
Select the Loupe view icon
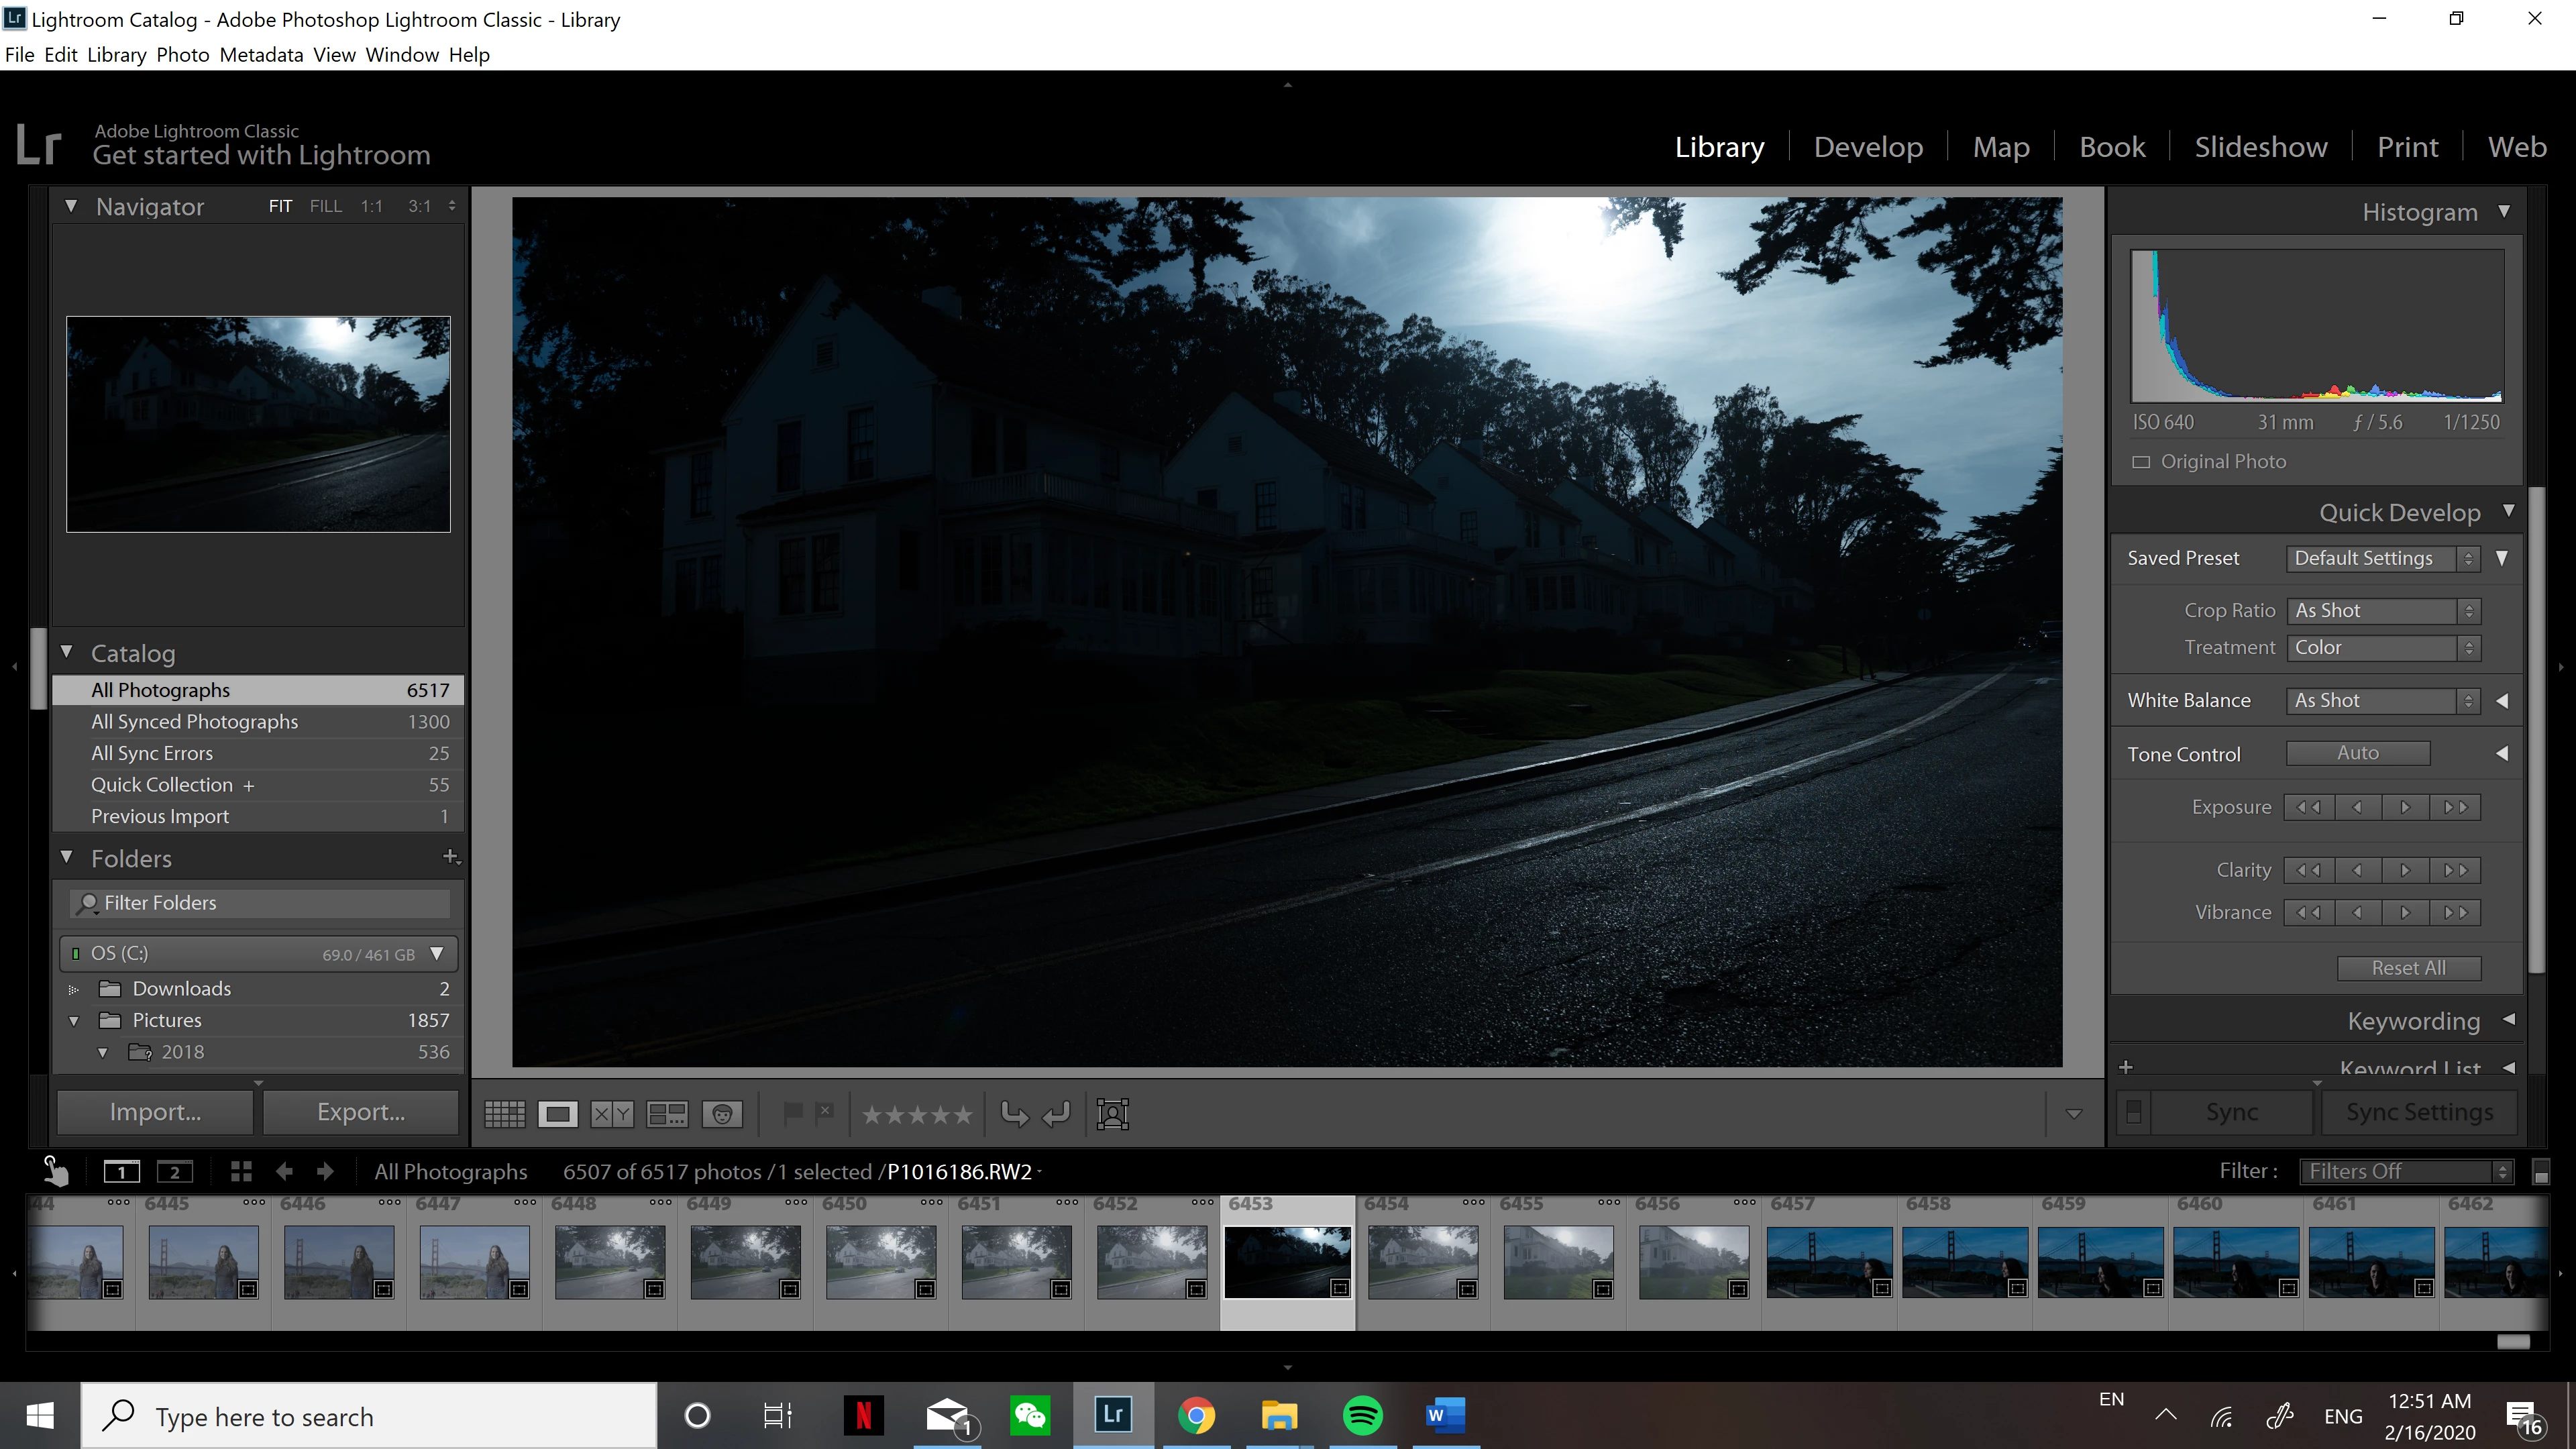[x=558, y=1114]
